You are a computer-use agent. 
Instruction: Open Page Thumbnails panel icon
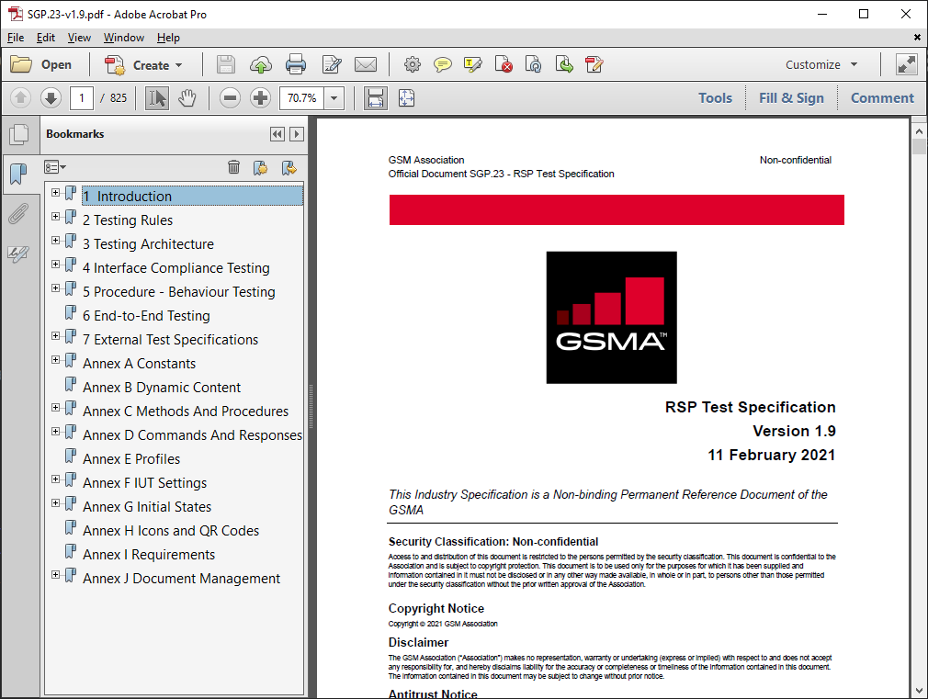pos(19,134)
